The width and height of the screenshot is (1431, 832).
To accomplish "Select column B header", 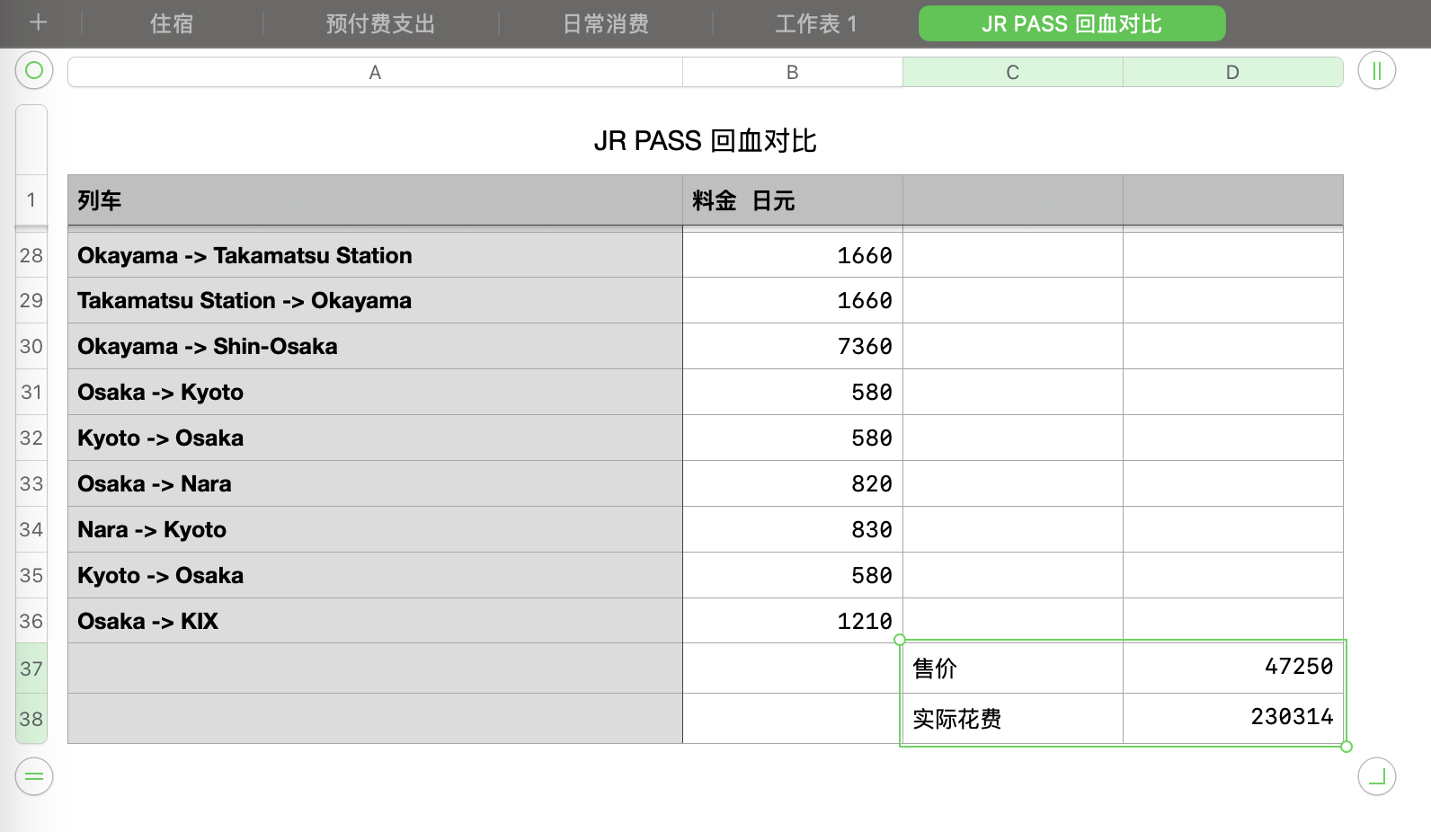I will point(792,72).
